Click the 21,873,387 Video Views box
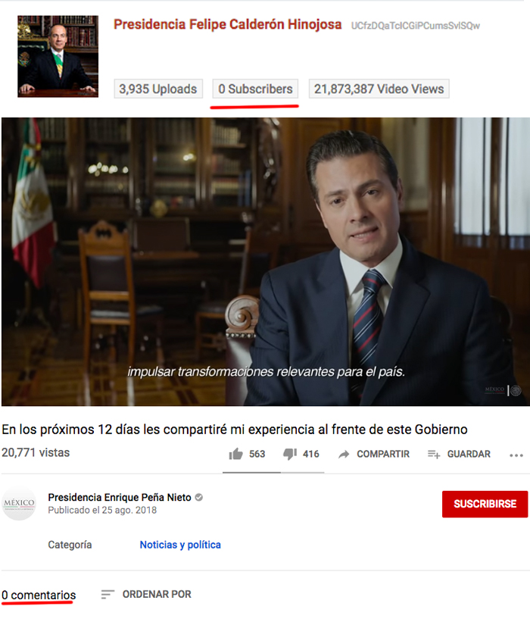 tap(379, 89)
